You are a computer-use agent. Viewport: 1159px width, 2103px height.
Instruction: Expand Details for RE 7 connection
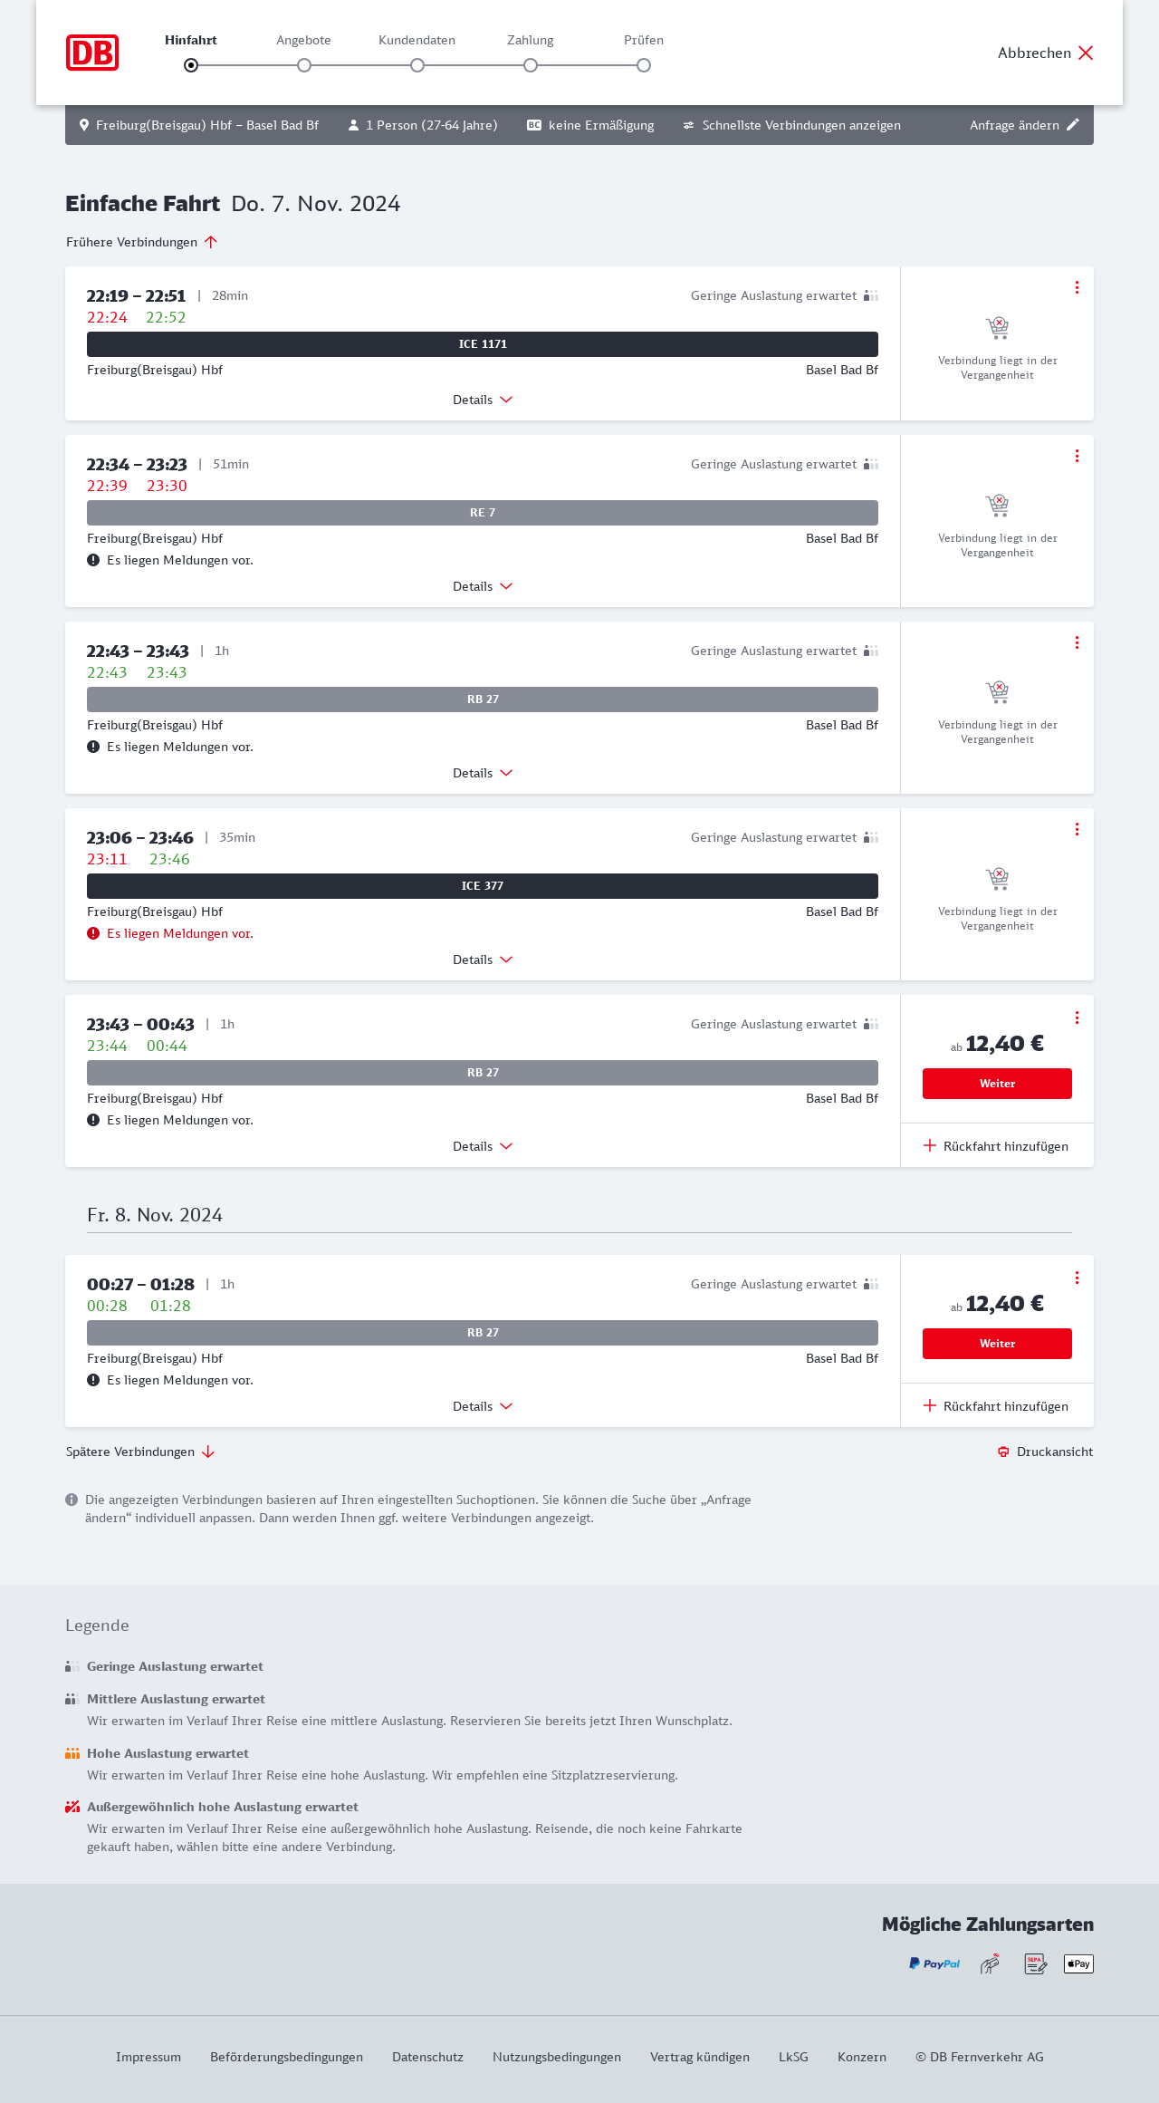click(x=483, y=586)
